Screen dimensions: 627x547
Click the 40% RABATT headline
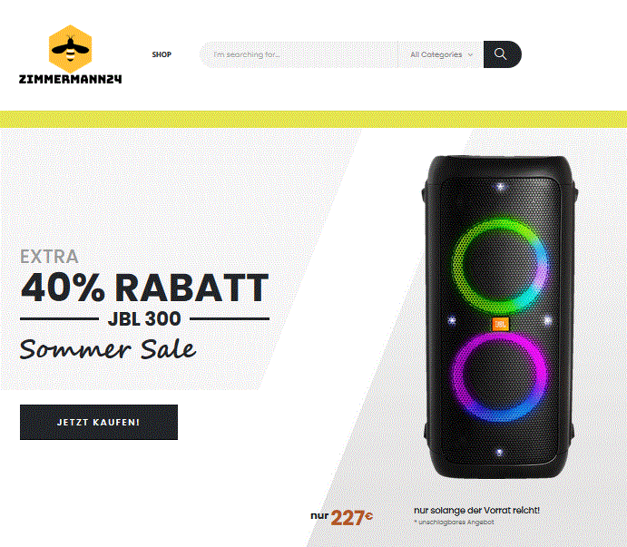pos(145,288)
